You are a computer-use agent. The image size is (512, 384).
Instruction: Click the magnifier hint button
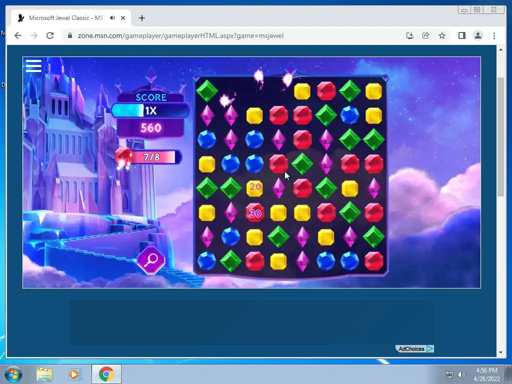pyautogui.click(x=151, y=260)
